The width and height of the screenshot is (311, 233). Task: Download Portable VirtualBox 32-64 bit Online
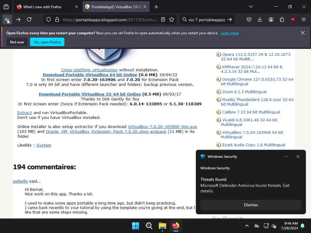[x=90, y=94]
